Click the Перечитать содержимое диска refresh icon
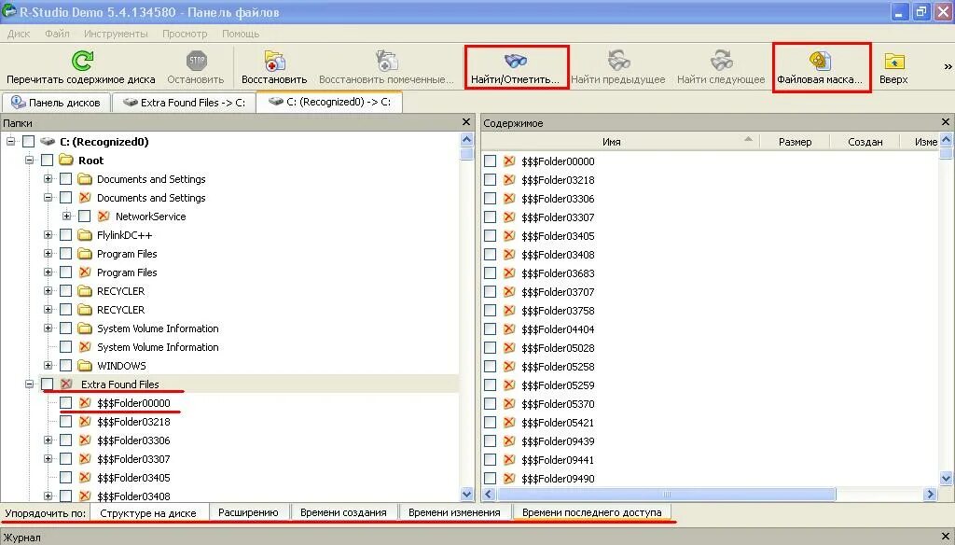 click(82, 61)
